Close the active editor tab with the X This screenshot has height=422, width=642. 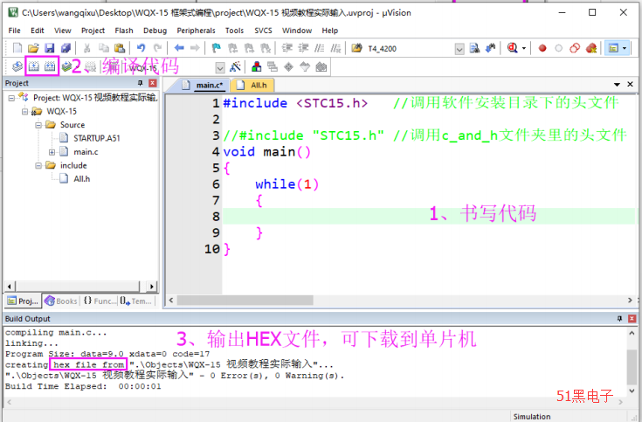630,85
